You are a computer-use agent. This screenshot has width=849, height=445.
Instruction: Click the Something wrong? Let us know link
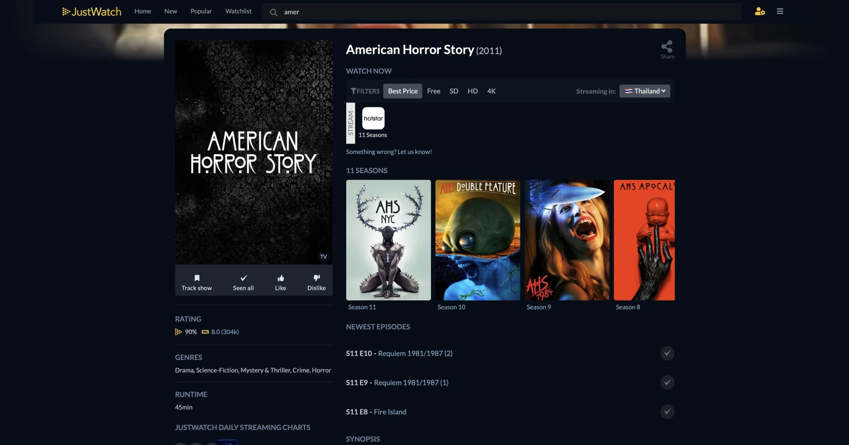coord(389,152)
